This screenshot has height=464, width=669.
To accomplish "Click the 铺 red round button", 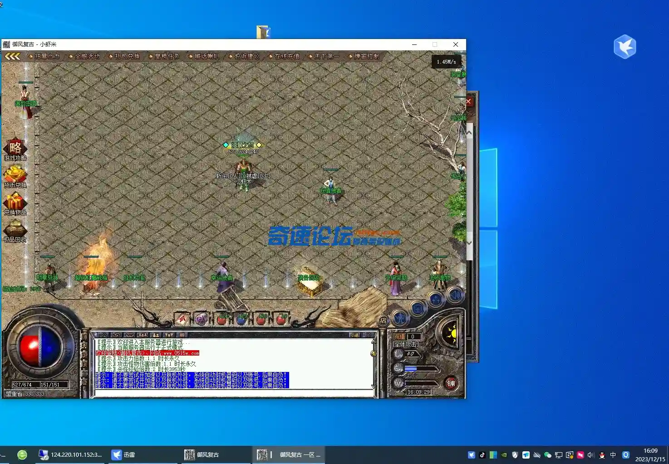I will click(x=451, y=383).
